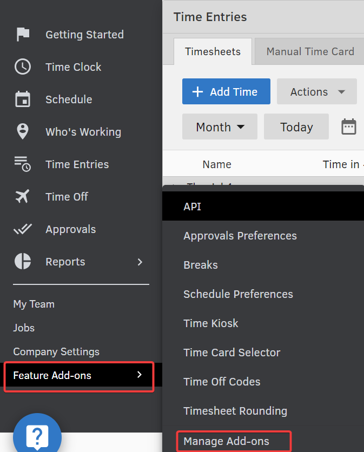Image resolution: width=364 pixels, height=452 pixels.
Task: Click the Time Clock icon
Action: pos(23,67)
